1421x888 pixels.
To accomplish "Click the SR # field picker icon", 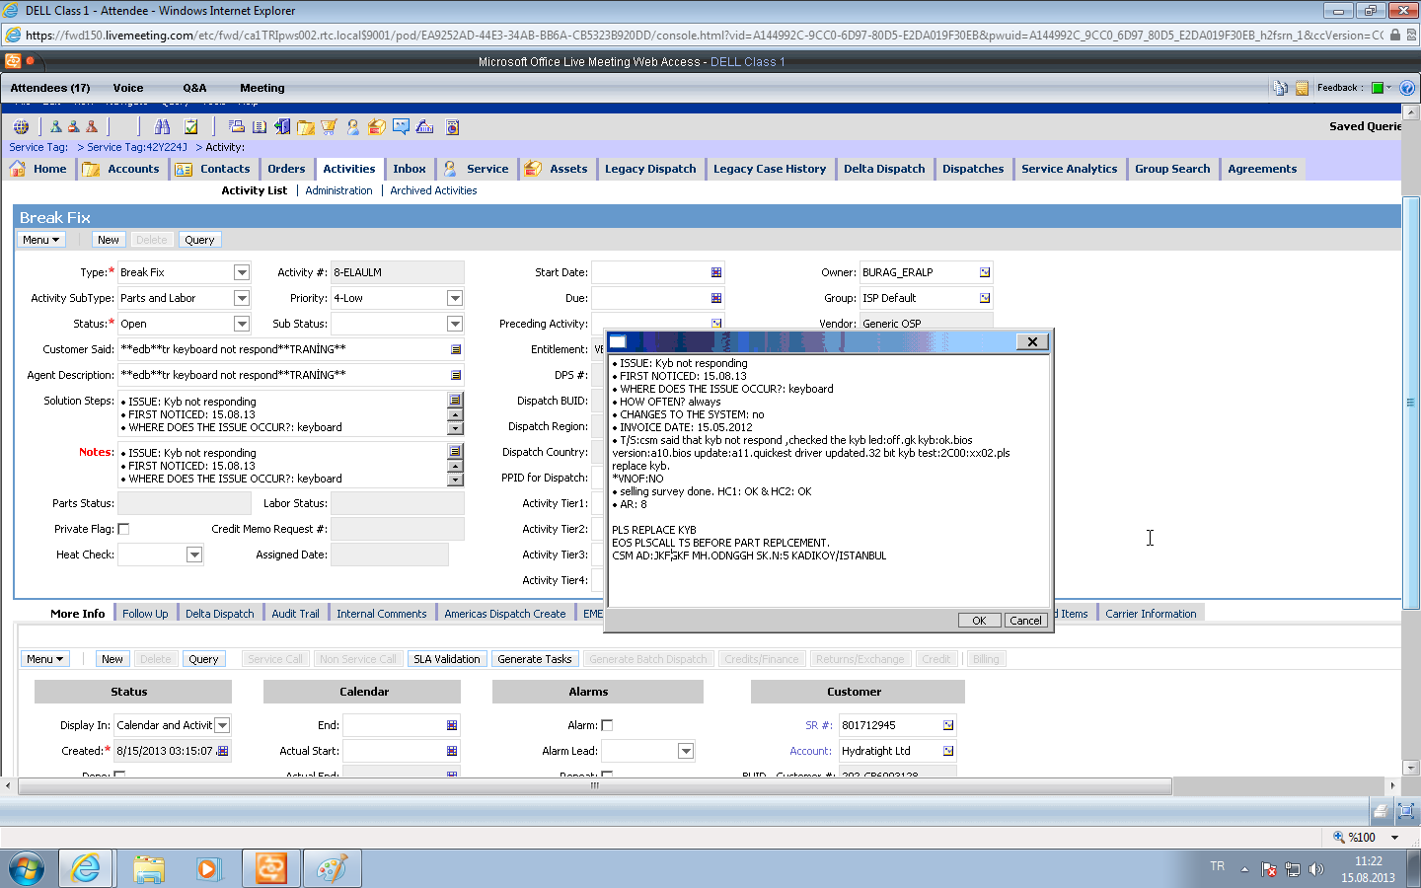I will pos(948,725).
